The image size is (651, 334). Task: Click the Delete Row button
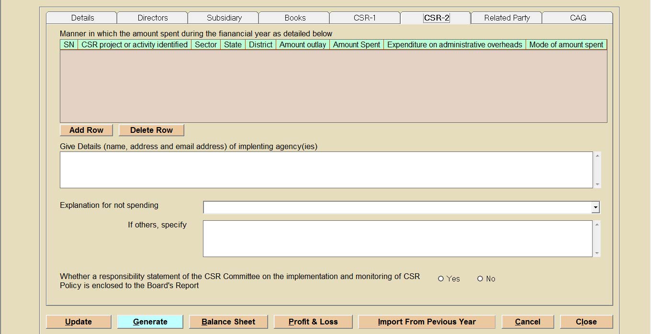pos(151,130)
